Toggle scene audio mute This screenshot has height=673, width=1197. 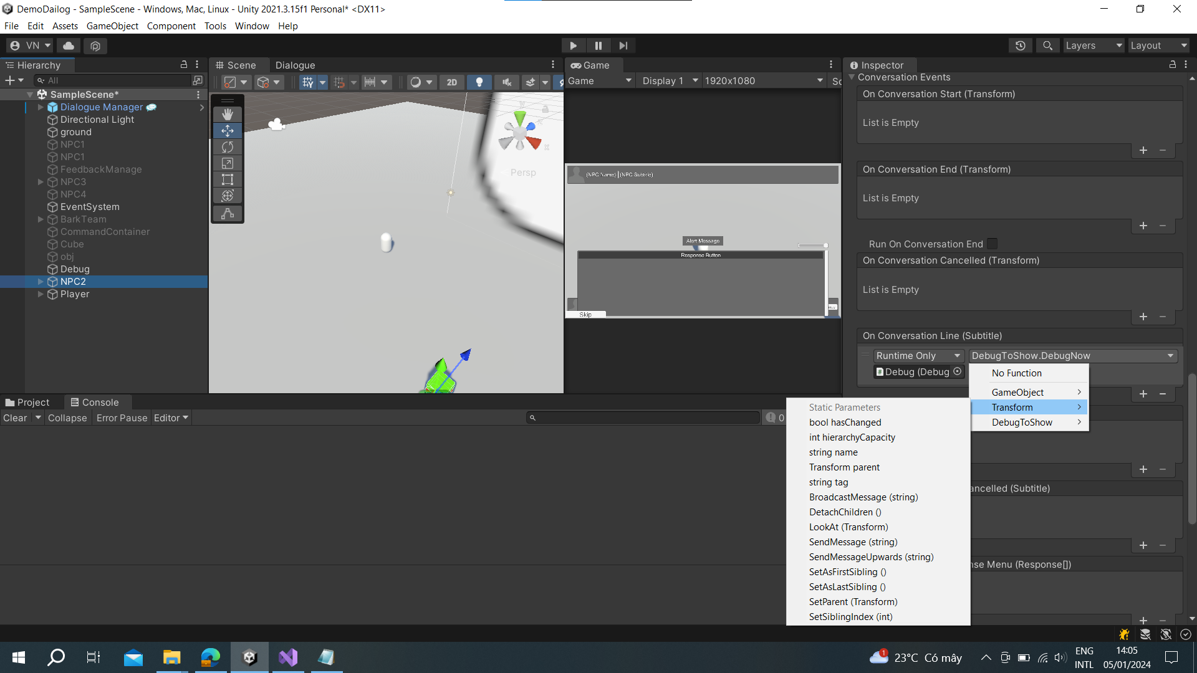click(x=507, y=82)
